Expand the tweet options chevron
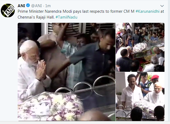The height and width of the screenshot is (124, 170). point(162,6)
